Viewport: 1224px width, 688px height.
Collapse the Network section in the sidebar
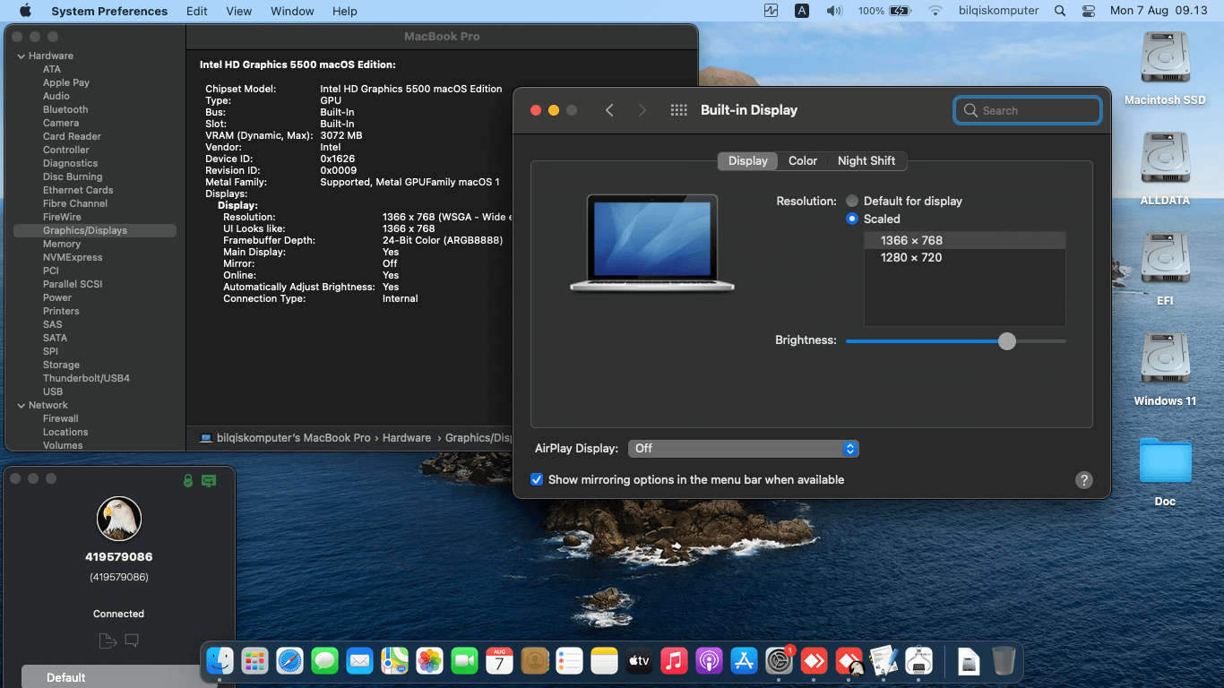(21, 405)
